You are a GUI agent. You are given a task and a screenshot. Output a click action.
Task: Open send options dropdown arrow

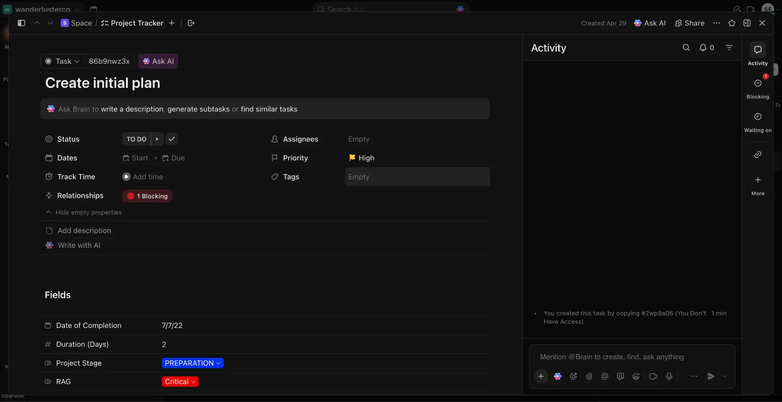tap(724, 376)
